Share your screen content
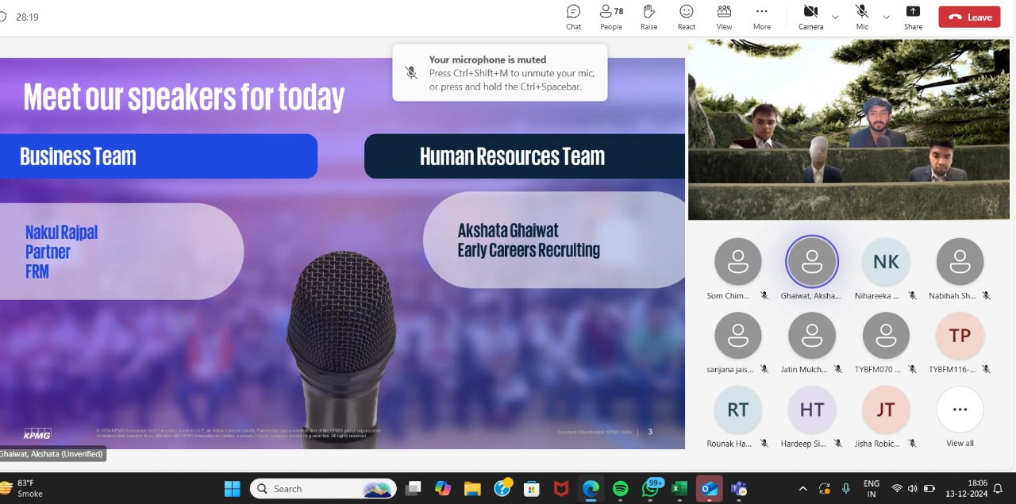The image size is (1016, 504). coord(913,16)
